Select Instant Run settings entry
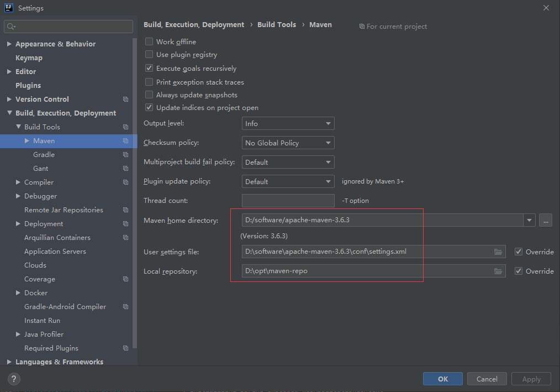Viewport: 560px width, 392px height. click(42, 321)
